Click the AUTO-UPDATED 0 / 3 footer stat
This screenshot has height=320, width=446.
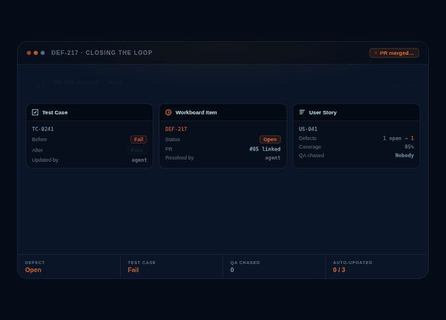pyautogui.click(x=377, y=266)
